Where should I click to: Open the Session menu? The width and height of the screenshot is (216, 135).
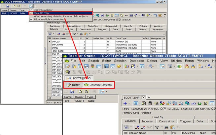click(120, 61)
